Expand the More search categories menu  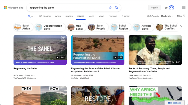point(126,16)
